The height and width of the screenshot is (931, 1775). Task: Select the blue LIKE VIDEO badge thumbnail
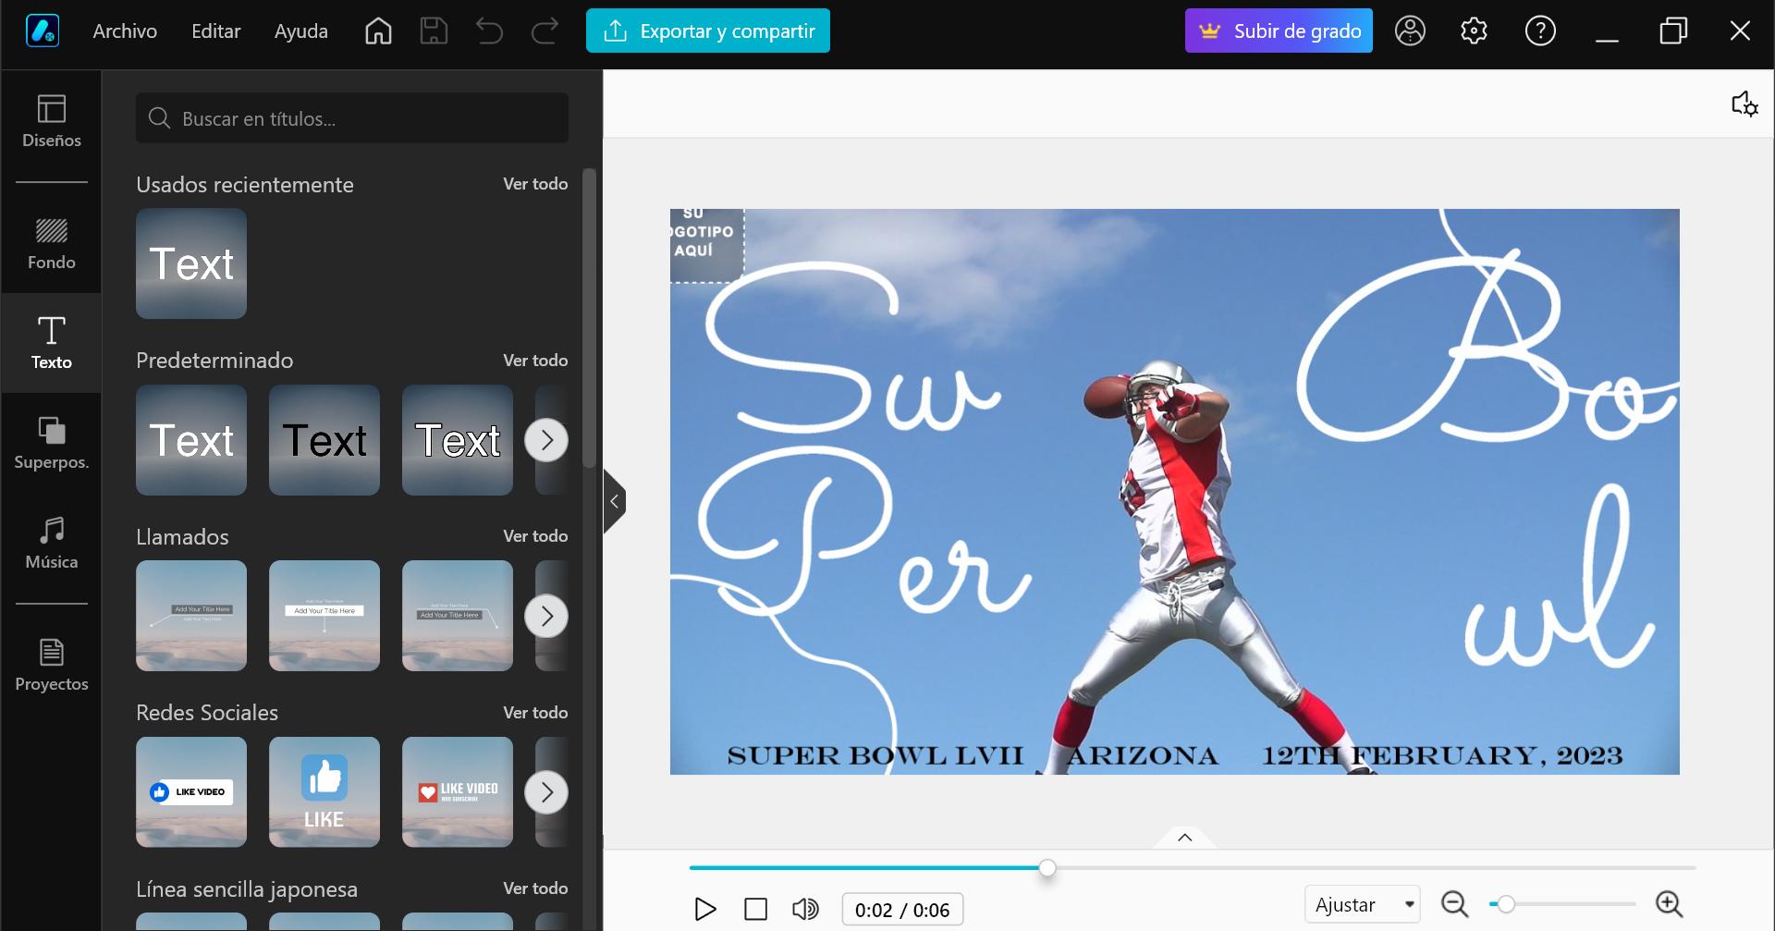point(191,792)
